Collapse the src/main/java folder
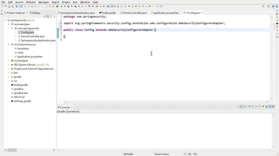This screenshot has width=279, height=156. coord(9,24)
